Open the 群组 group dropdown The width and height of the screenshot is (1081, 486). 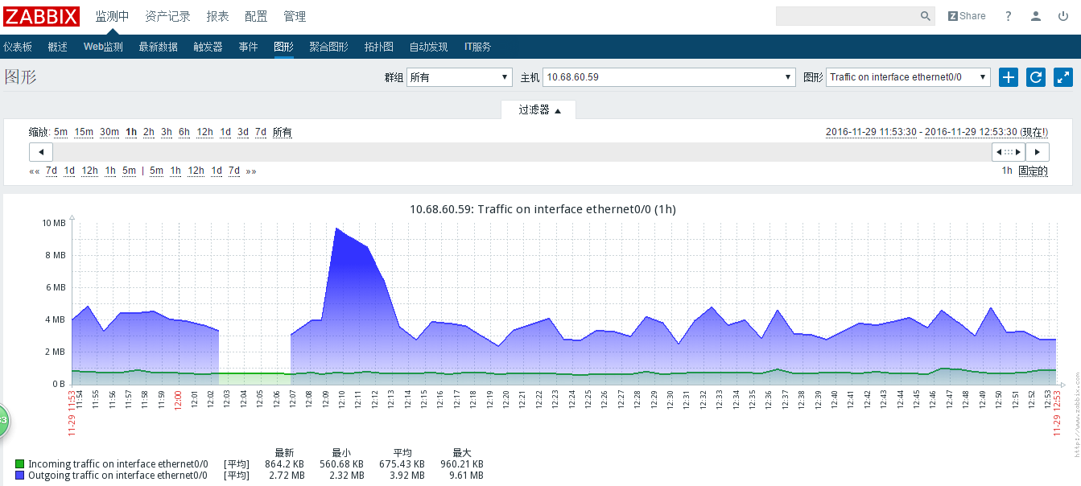click(x=459, y=77)
